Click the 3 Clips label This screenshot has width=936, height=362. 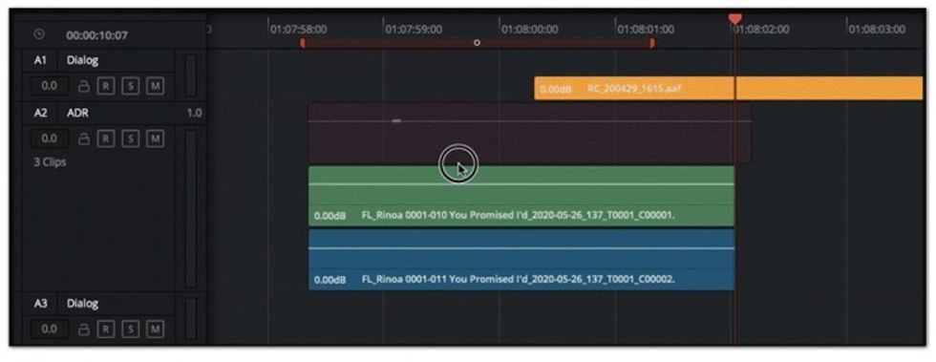click(x=50, y=161)
